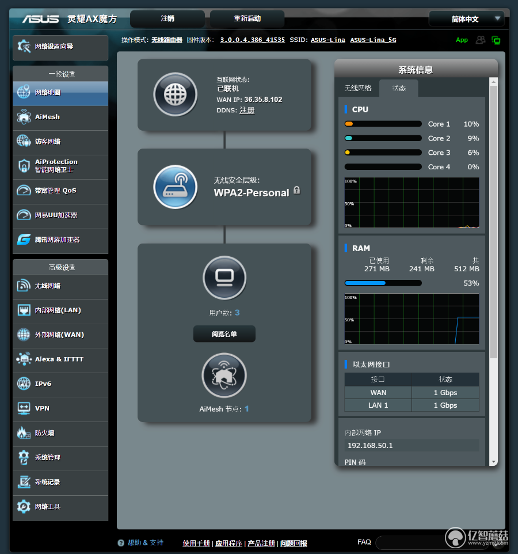Viewport: 518px width, 554px height.
Task: Click the help question mark icon
Action: [x=121, y=542]
